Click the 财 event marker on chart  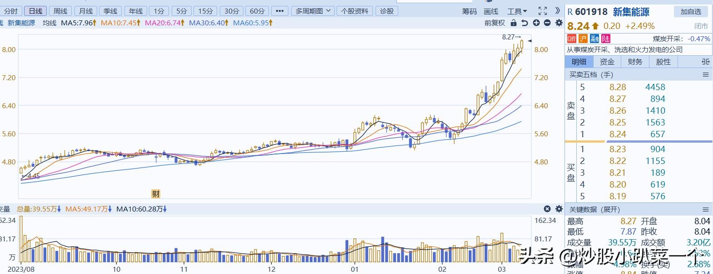click(x=156, y=194)
